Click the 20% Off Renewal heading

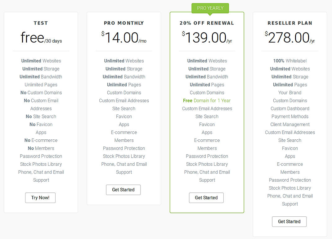207,23
